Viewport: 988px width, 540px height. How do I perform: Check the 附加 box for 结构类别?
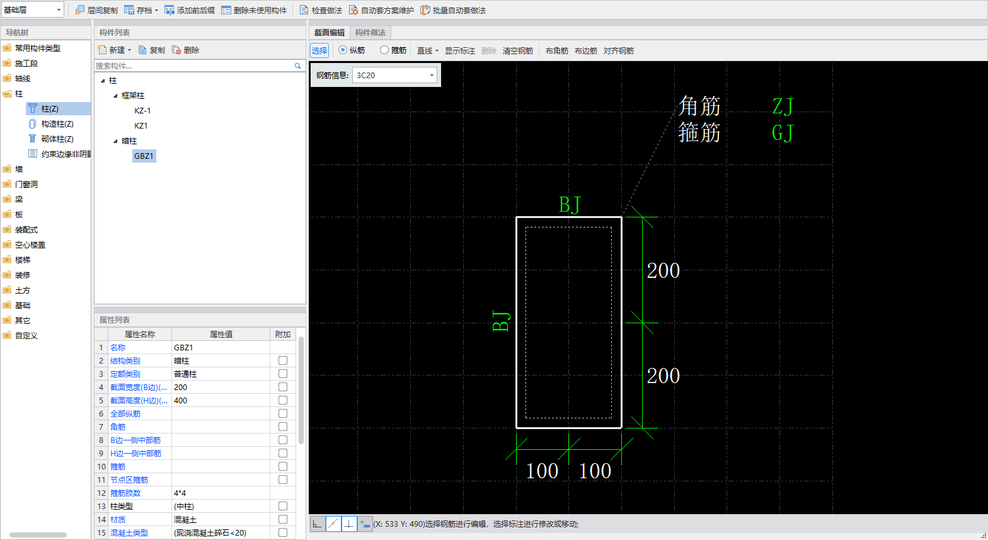[283, 360]
